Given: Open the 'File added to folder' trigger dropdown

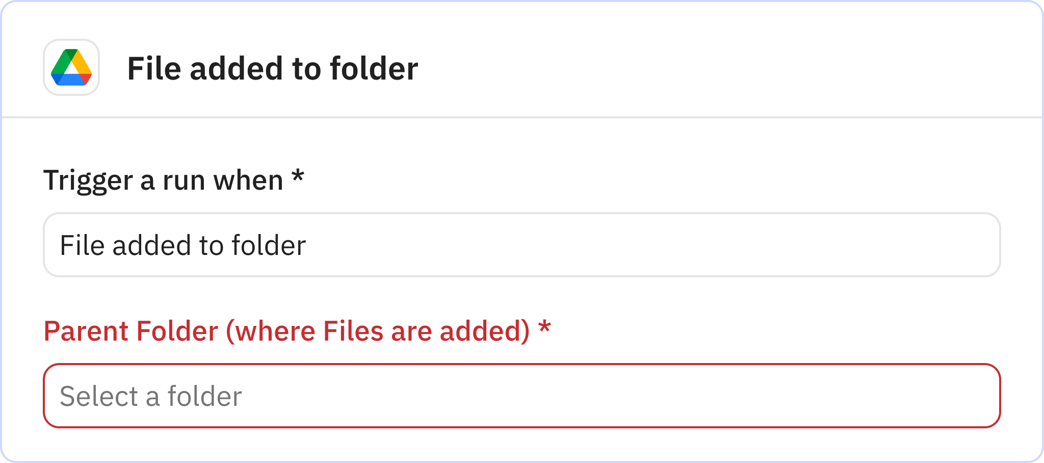Looking at the screenshot, I should 522,245.
